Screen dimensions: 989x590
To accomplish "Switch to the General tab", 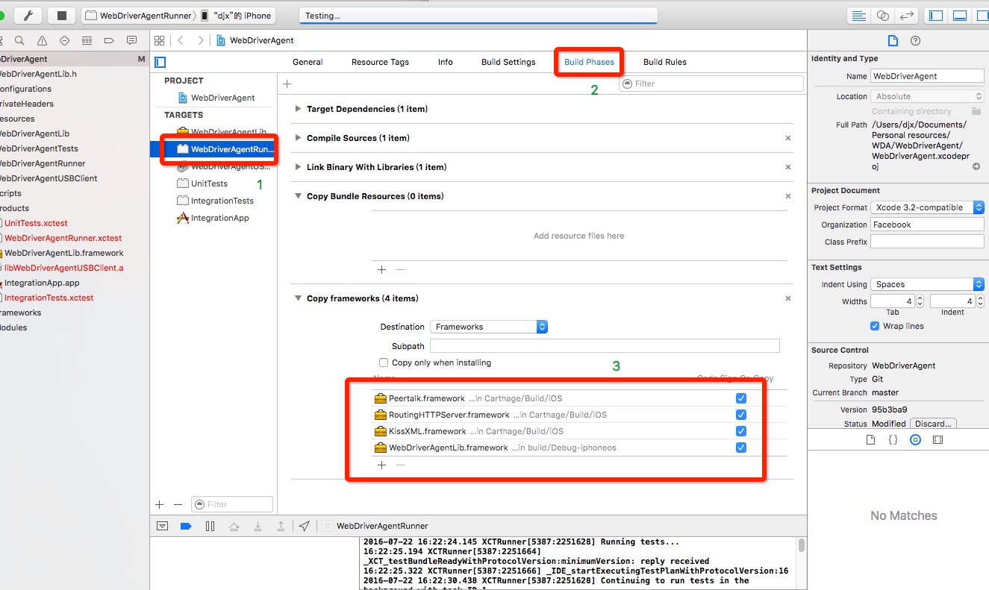I will click(308, 62).
